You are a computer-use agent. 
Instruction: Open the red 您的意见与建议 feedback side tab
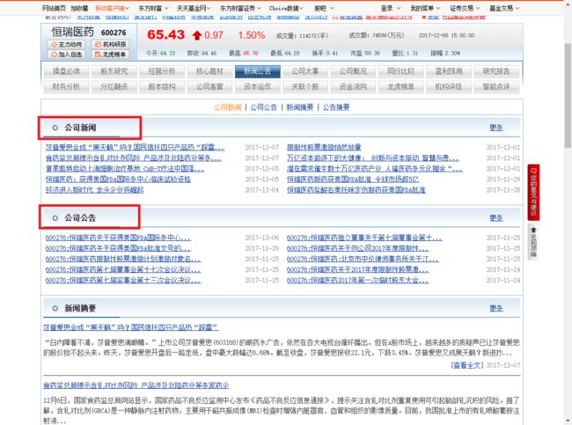(x=533, y=192)
